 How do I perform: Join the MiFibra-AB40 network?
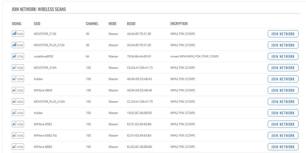pos(283,90)
